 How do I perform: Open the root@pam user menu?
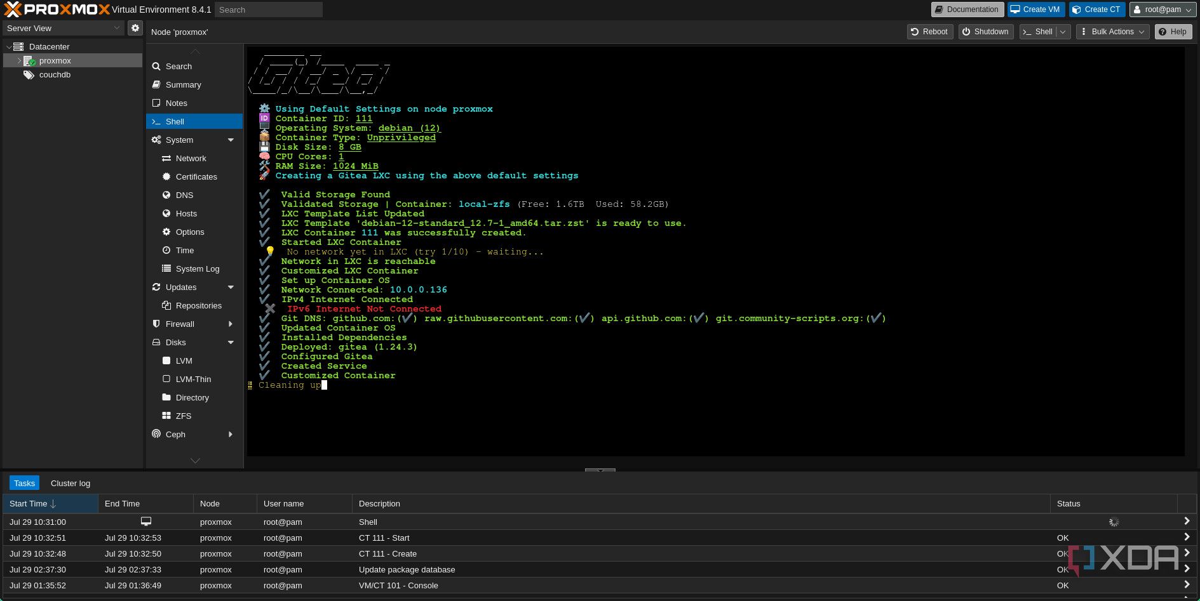tap(1162, 10)
